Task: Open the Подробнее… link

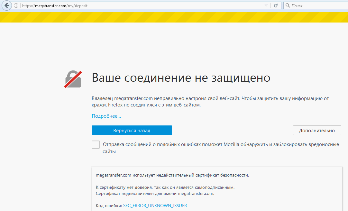Action: tap(106, 116)
